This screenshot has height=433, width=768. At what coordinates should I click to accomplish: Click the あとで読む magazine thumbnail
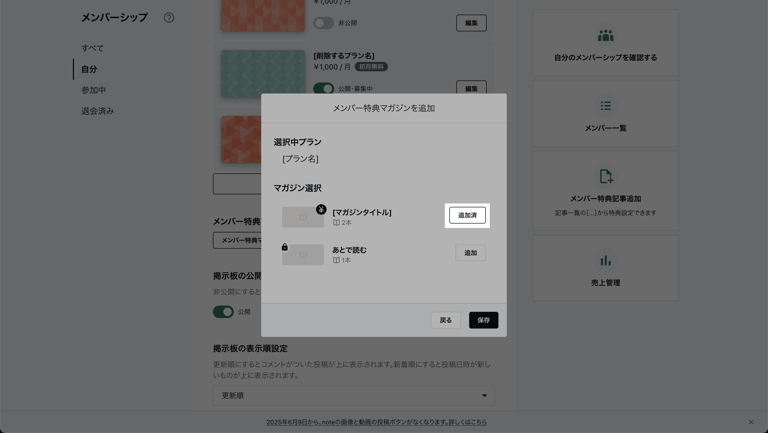tap(303, 255)
